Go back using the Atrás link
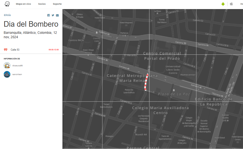This screenshot has width=243, height=149. (7, 15)
